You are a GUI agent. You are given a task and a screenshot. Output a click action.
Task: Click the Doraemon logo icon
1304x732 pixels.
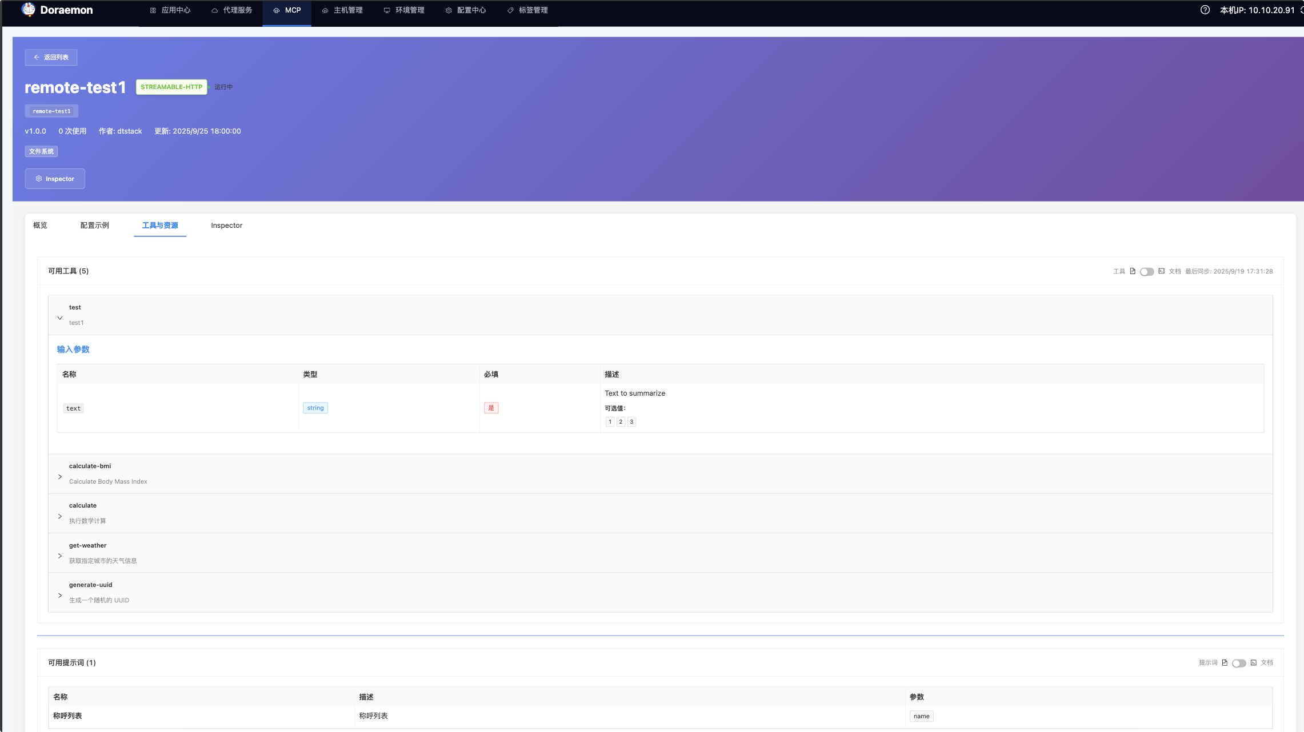click(29, 10)
